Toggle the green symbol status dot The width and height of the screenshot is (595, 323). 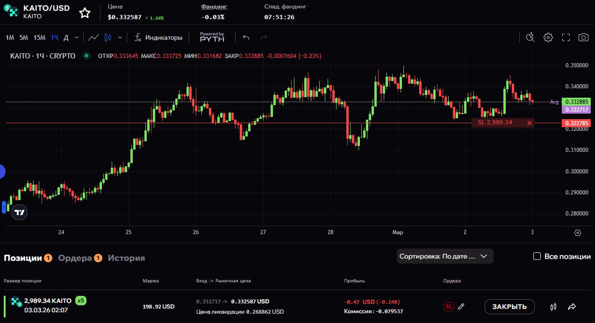[x=86, y=56]
